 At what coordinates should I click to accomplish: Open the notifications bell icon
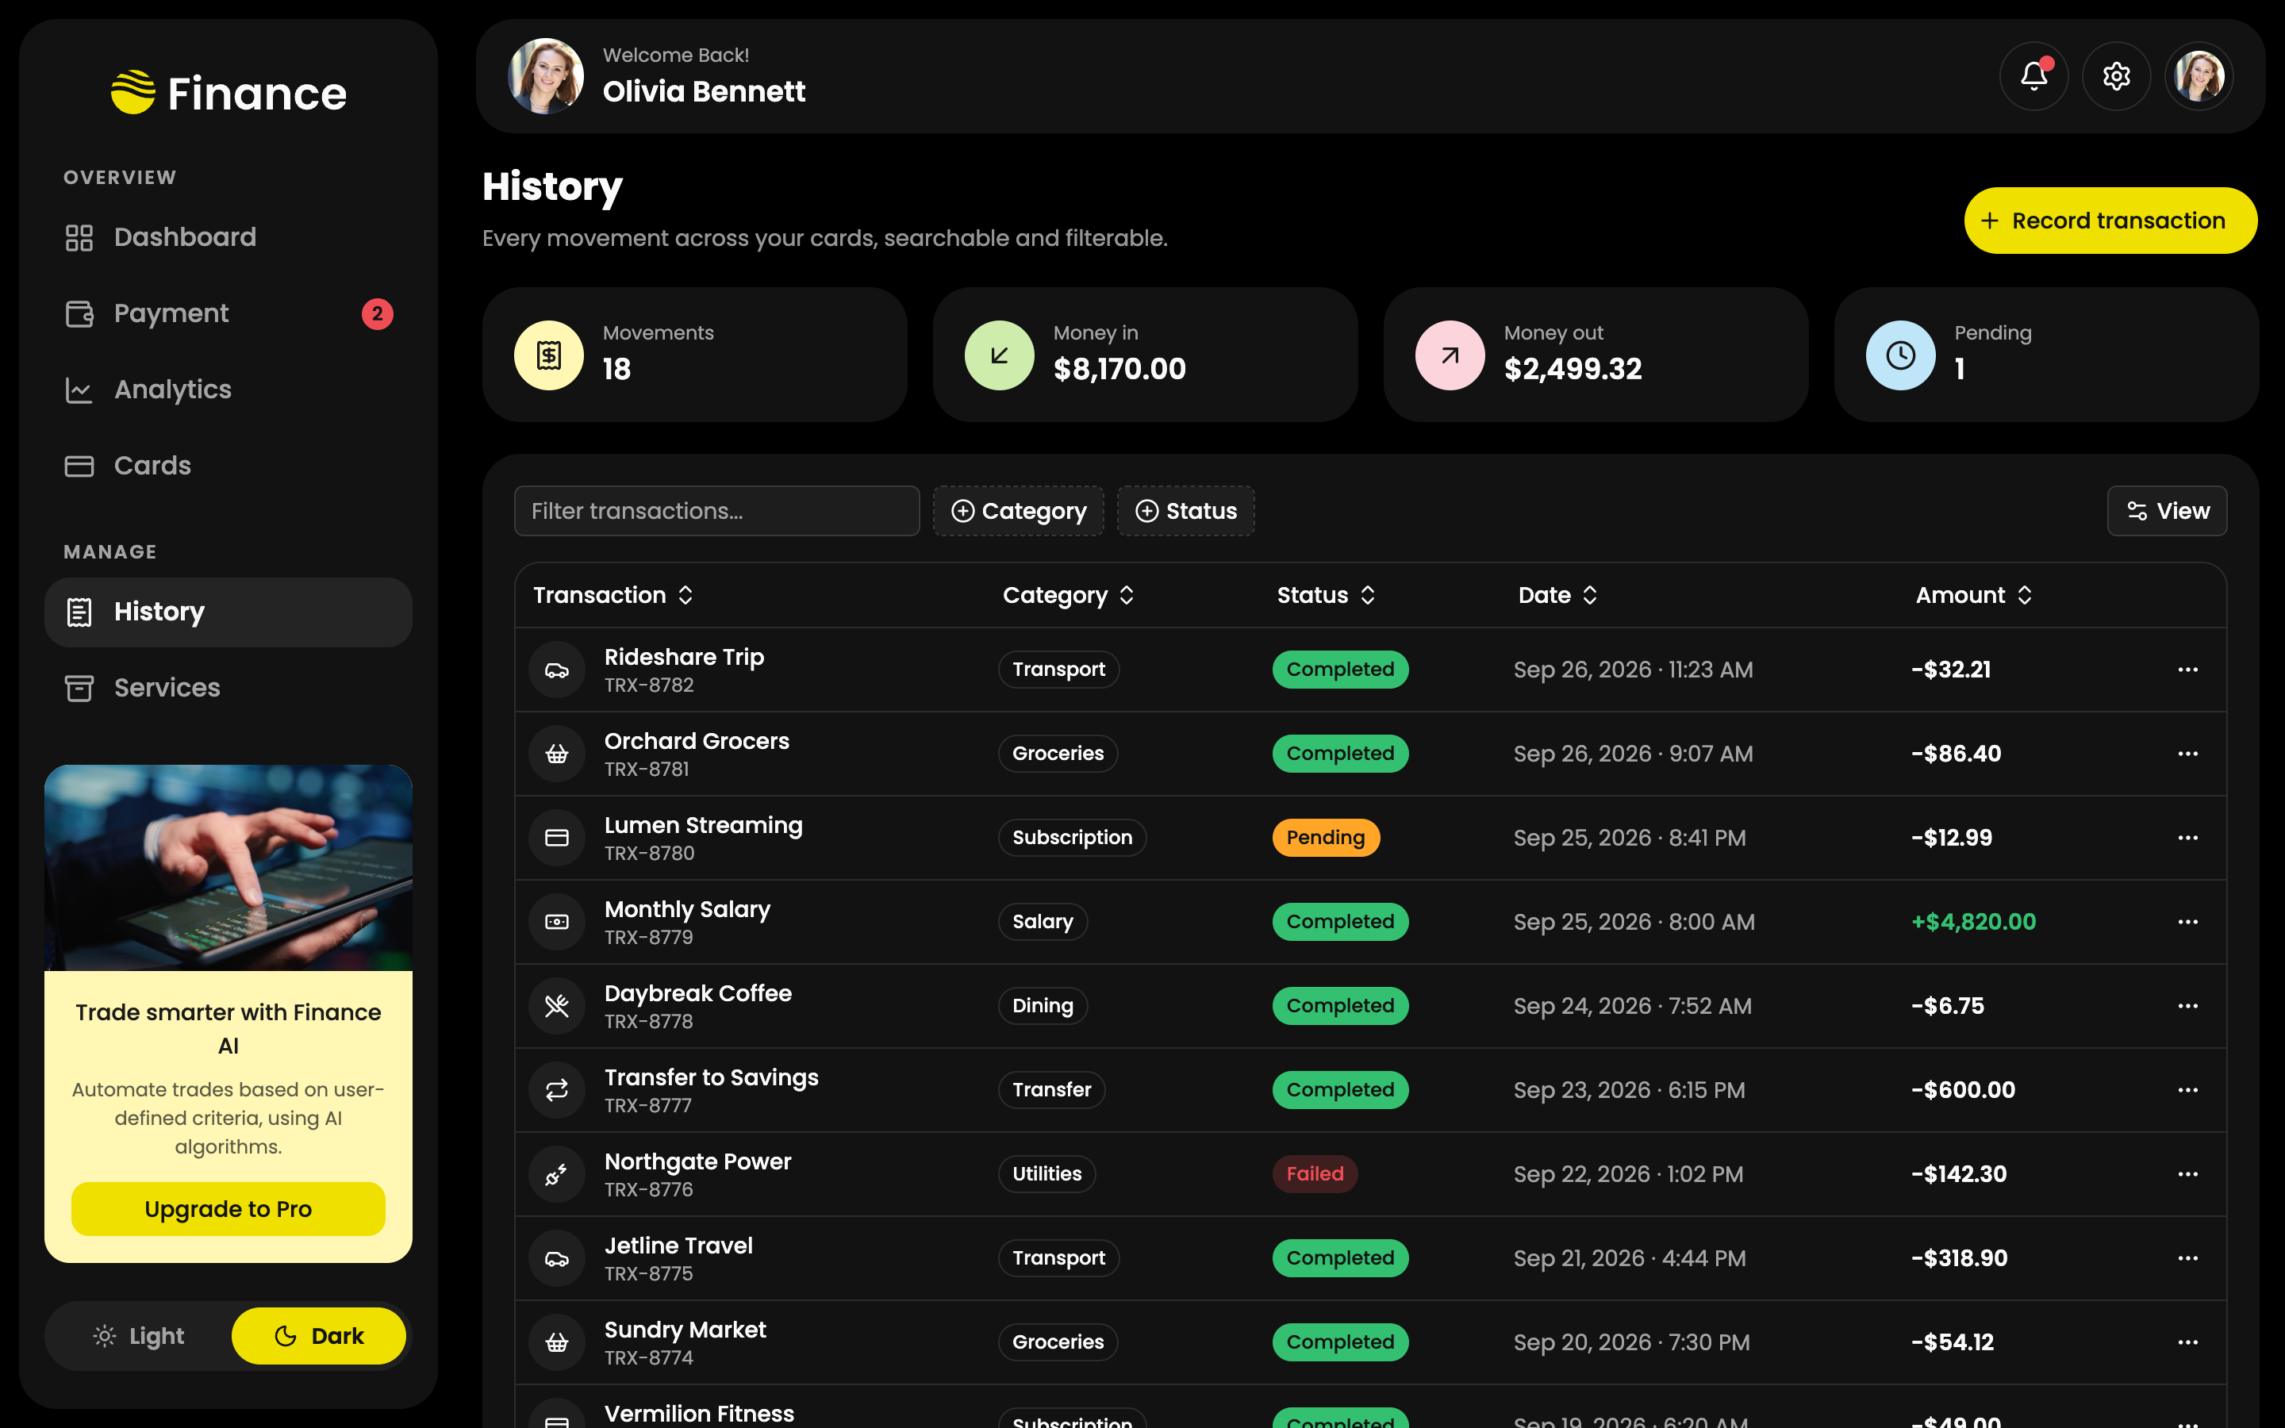[2033, 75]
